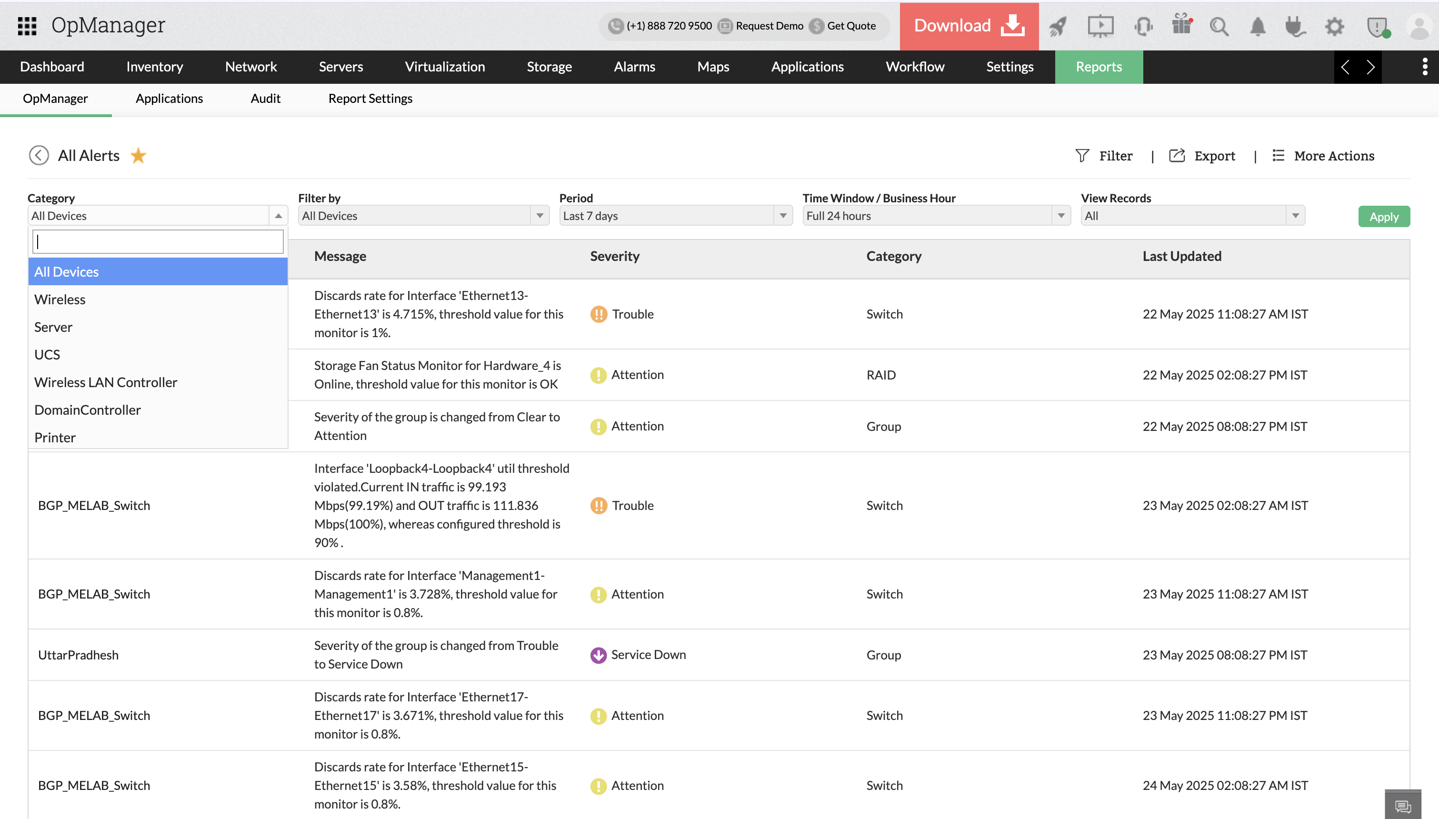Open the Alarms main menu tab
The width and height of the screenshot is (1439, 819).
634,67
